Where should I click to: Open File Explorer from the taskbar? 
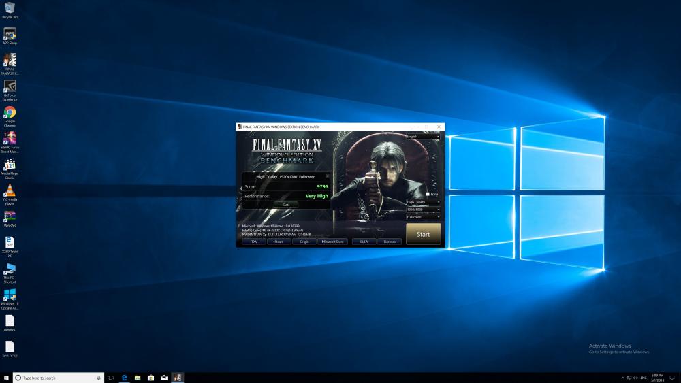pyautogui.click(x=138, y=378)
